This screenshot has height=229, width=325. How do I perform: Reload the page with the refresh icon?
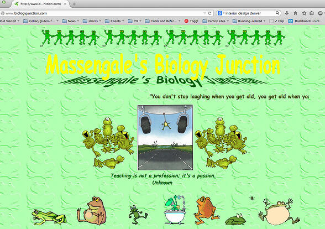[210, 13]
